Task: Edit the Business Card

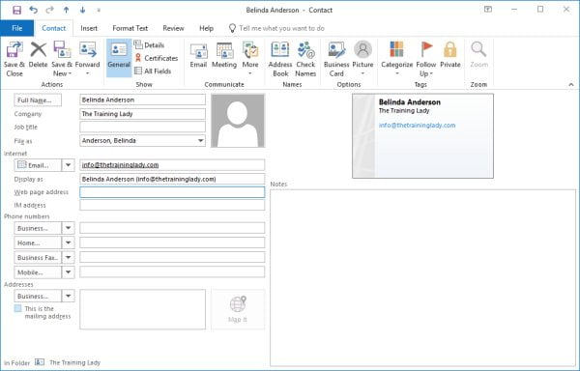Action: click(336, 59)
